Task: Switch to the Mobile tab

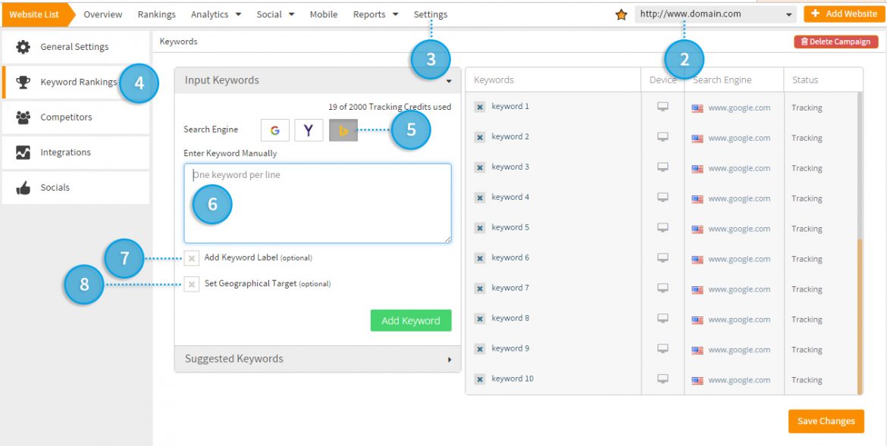Action: pos(324,14)
